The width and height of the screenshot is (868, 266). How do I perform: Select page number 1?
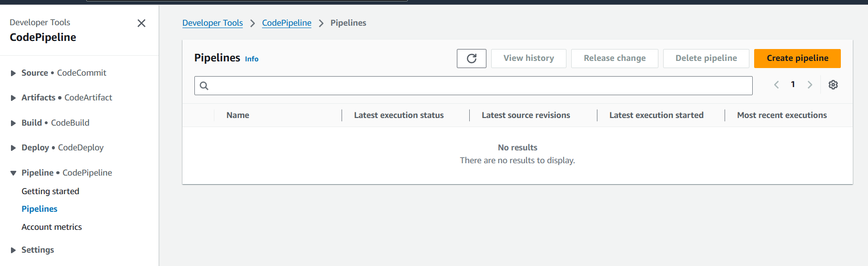click(793, 84)
